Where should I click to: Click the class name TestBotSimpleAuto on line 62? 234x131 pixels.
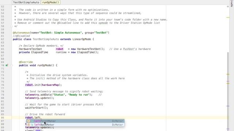[x=46, y=39]
